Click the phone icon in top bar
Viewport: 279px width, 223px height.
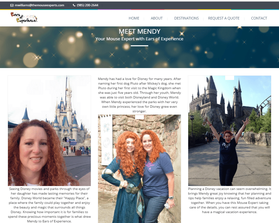pyautogui.click(x=74, y=5)
